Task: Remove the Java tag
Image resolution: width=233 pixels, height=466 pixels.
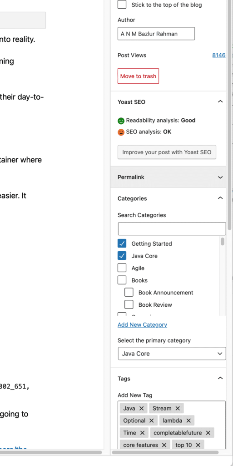Action: pos(141,408)
